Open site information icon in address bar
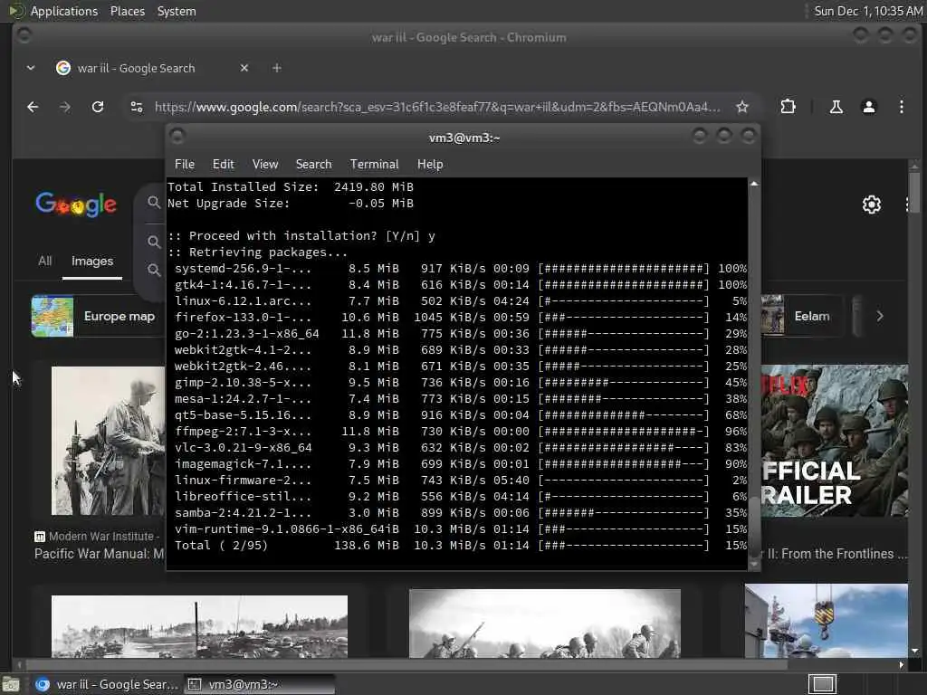The width and height of the screenshot is (927, 695). (137, 107)
